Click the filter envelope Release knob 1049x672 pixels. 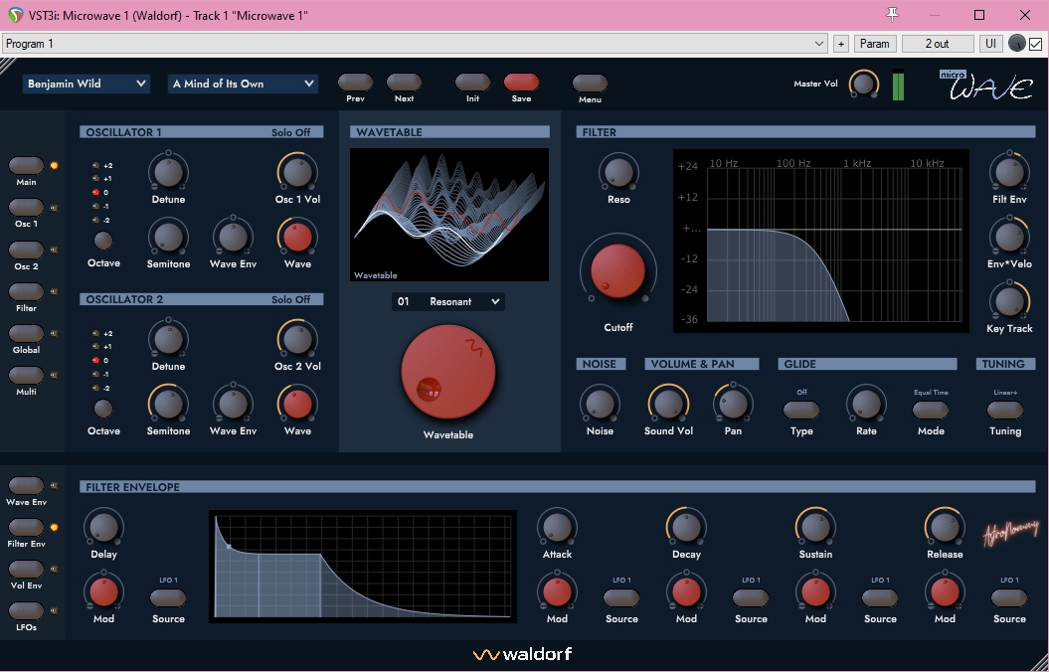(x=945, y=527)
